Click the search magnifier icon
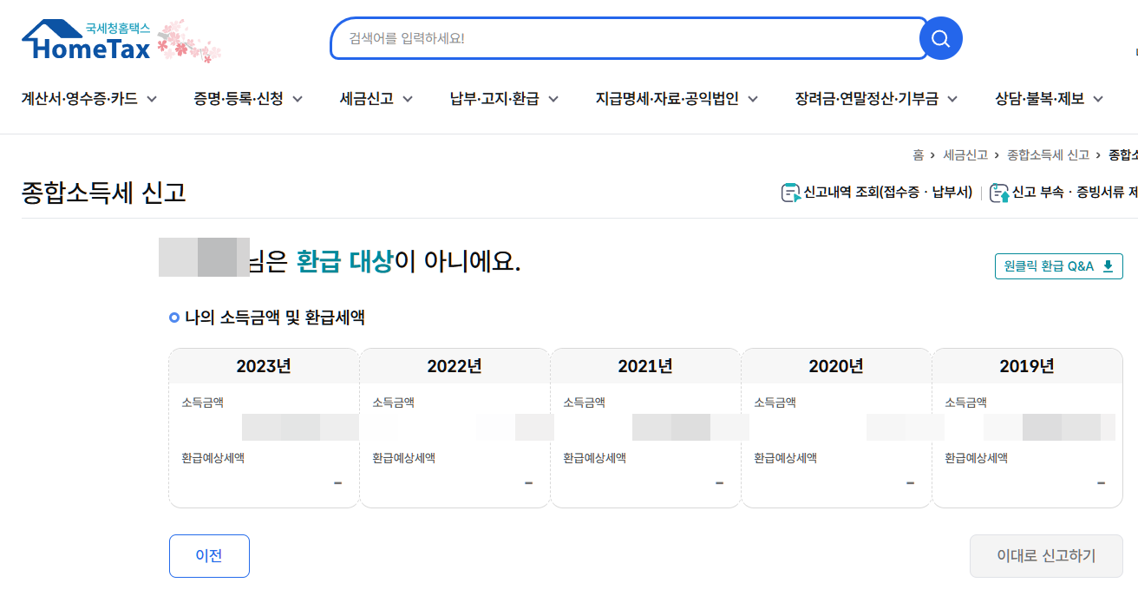Viewport: 1138px width, 609px height. tap(940, 38)
